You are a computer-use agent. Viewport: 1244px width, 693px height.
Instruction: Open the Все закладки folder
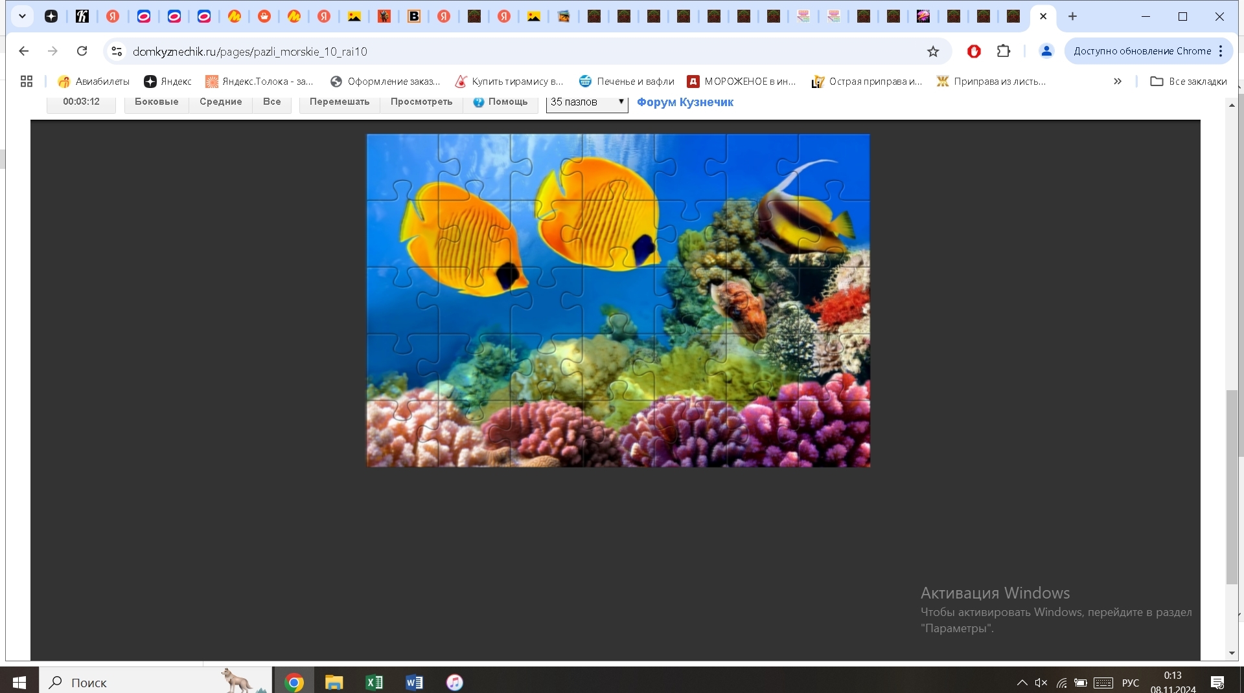click(1188, 81)
